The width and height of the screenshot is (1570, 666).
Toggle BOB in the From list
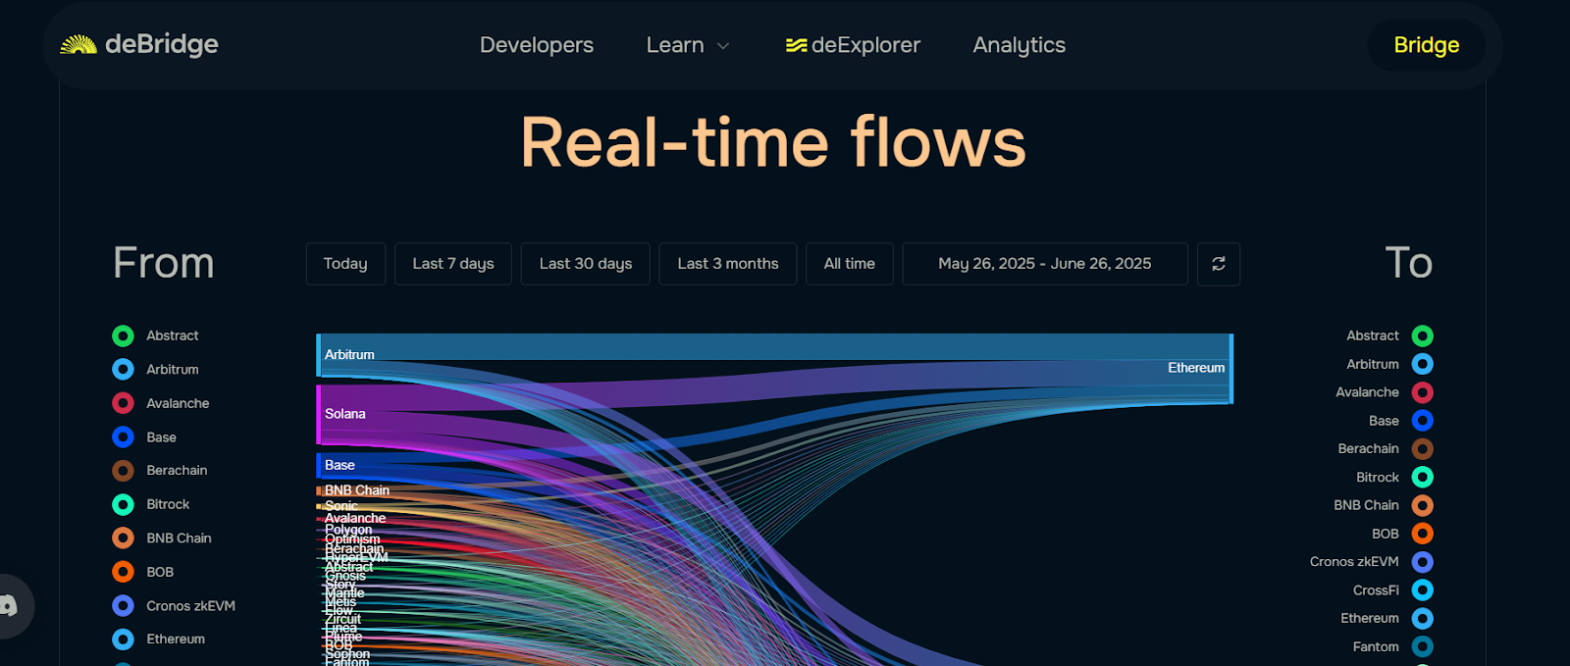tap(142, 572)
